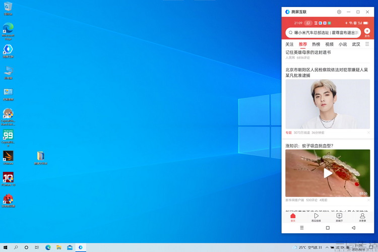Open article 记住英雄母亲的这封遗书

coord(308,52)
